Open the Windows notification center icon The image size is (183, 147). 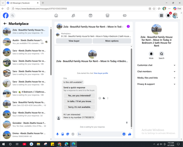pos(178,144)
